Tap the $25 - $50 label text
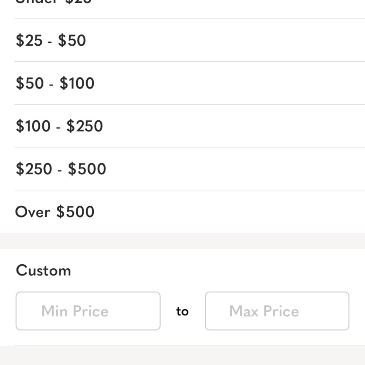Screen dimensions: 365x365 (51, 40)
